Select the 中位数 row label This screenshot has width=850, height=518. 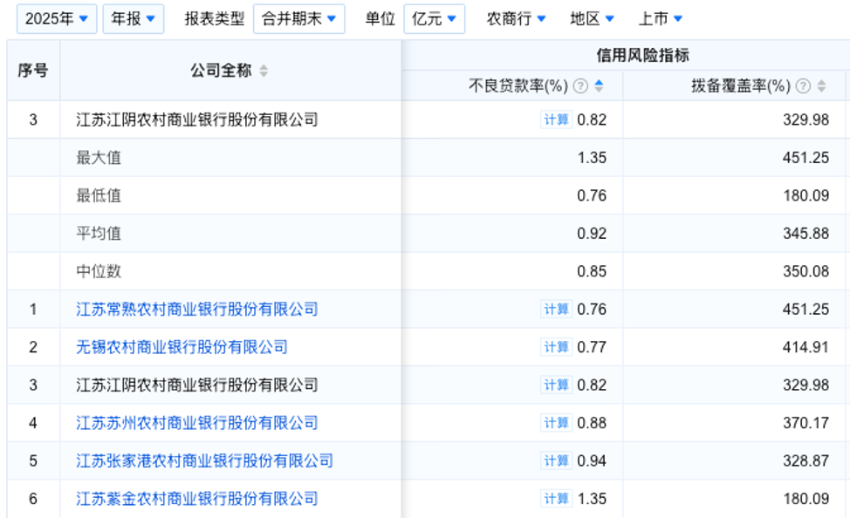click(x=99, y=271)
